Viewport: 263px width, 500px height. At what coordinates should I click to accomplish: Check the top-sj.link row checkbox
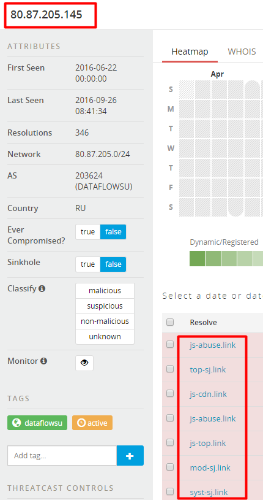tap(170, 369)
